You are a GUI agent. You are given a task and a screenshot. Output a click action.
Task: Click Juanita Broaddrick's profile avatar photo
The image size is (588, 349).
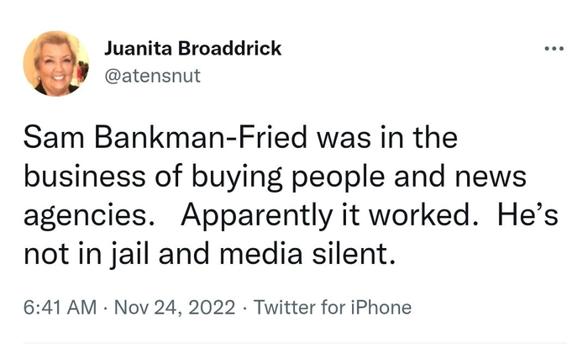[56, 63]
